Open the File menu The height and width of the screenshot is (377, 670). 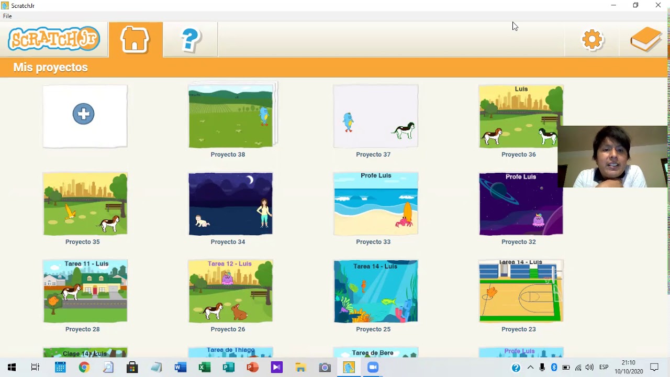(x=7, y=16)
